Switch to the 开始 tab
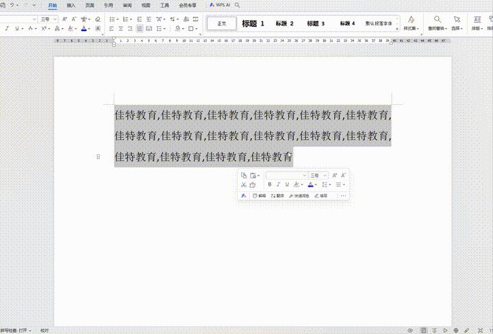This screenshot has height=334, width=493. [53, 5]
